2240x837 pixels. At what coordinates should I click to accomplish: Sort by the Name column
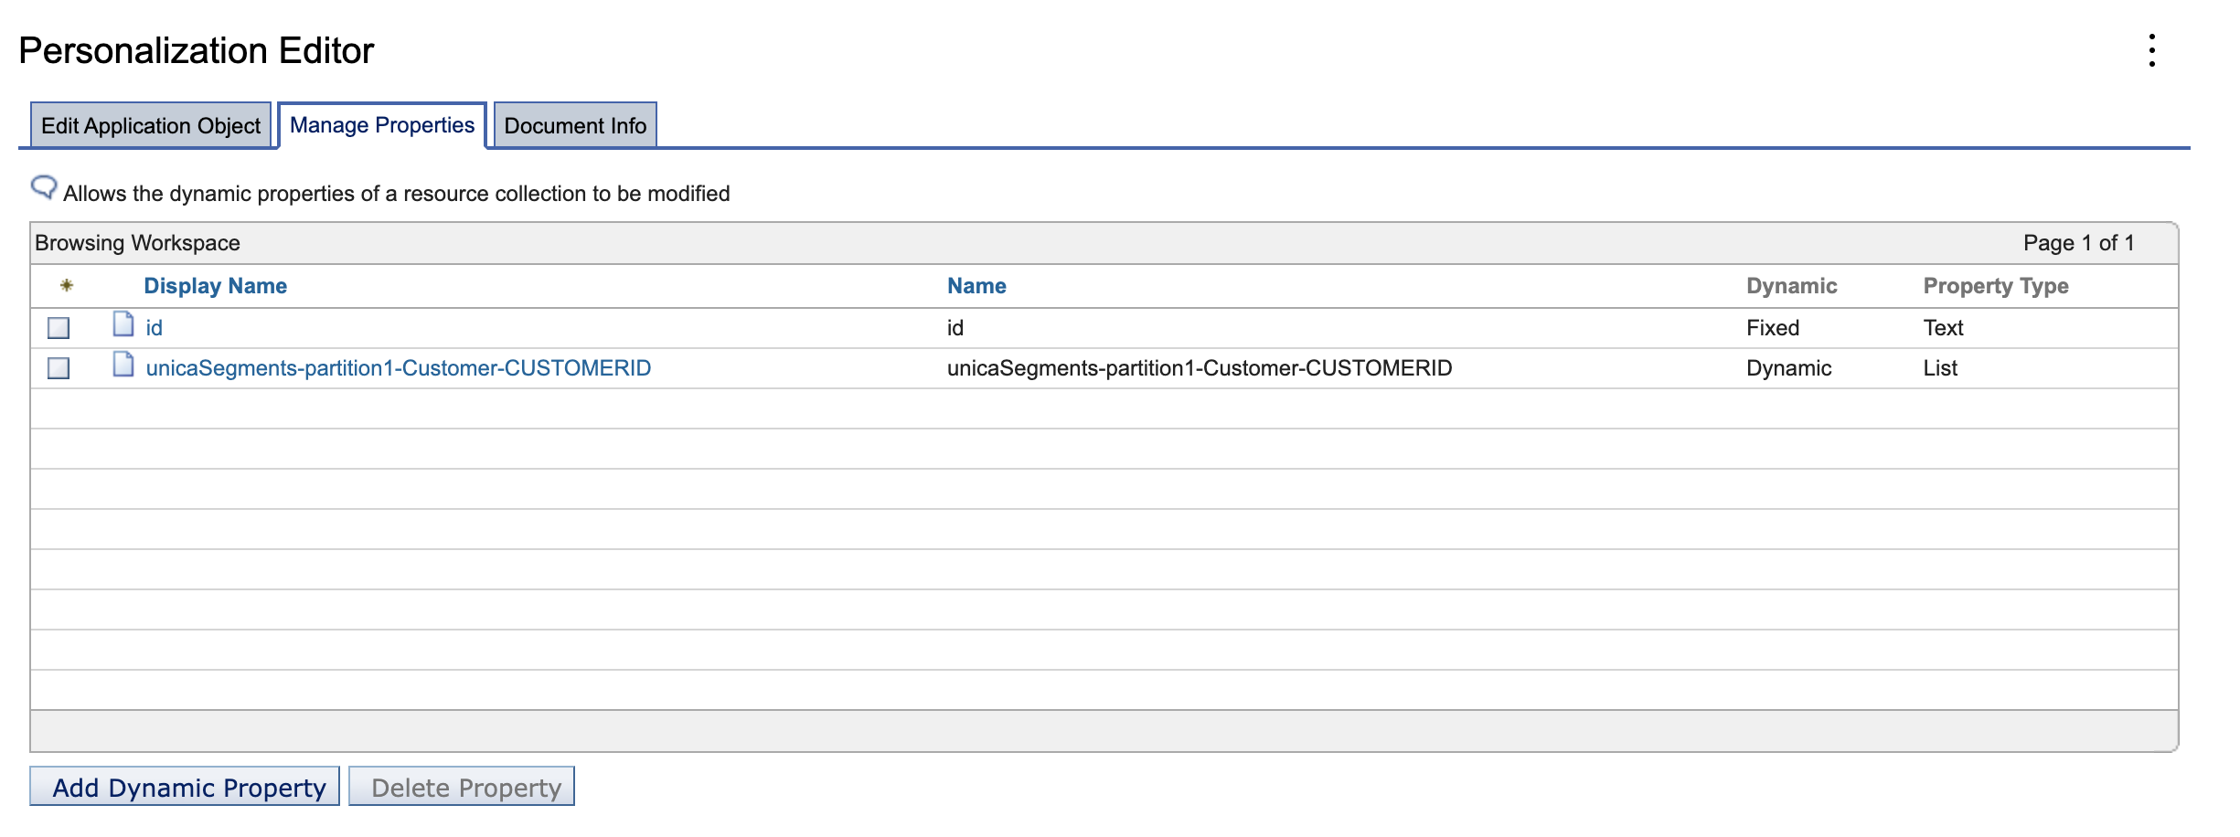coord(976,285)
